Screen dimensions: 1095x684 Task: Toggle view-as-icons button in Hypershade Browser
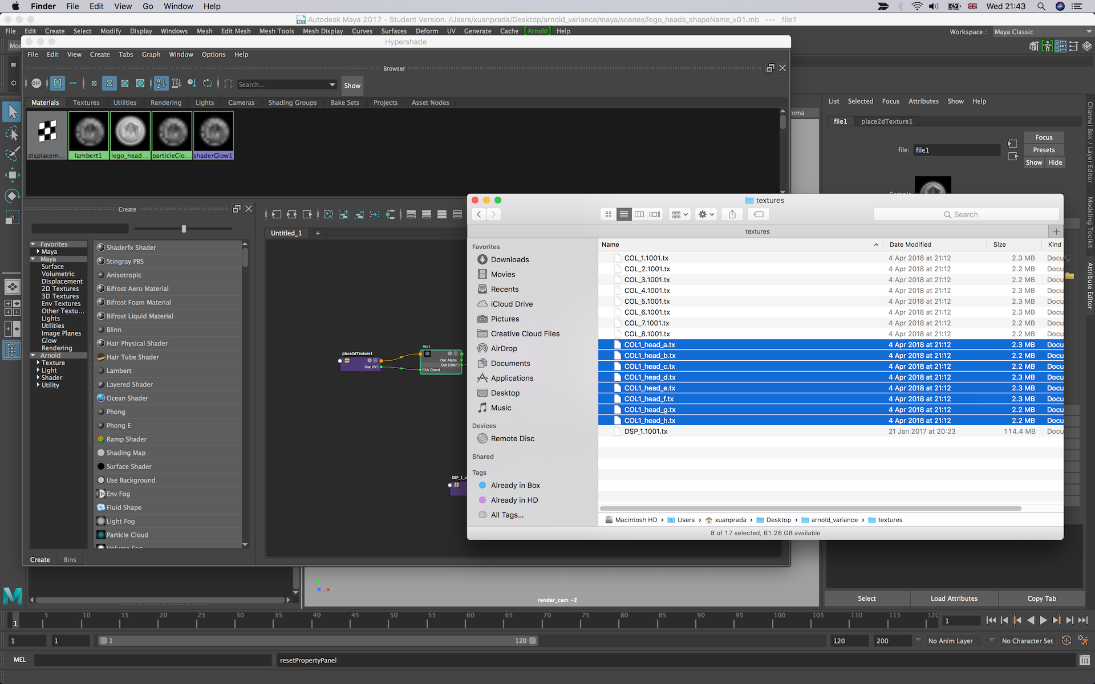58,83
